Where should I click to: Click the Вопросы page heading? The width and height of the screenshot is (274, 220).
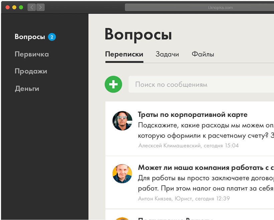pyautogui.click(x=138, y=35)
